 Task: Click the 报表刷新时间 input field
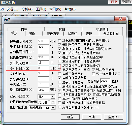(43, 41)
